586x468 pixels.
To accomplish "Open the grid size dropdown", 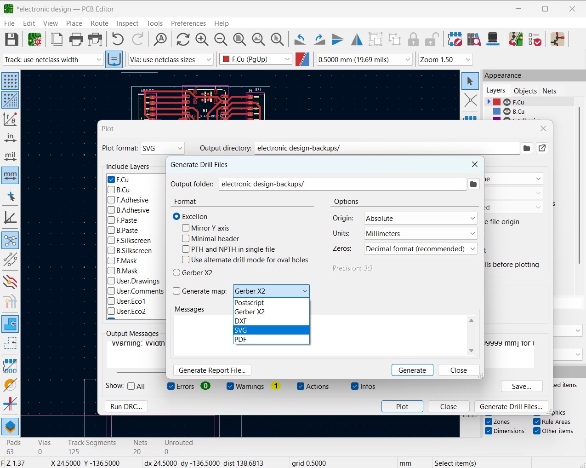I will coord(364,59).
